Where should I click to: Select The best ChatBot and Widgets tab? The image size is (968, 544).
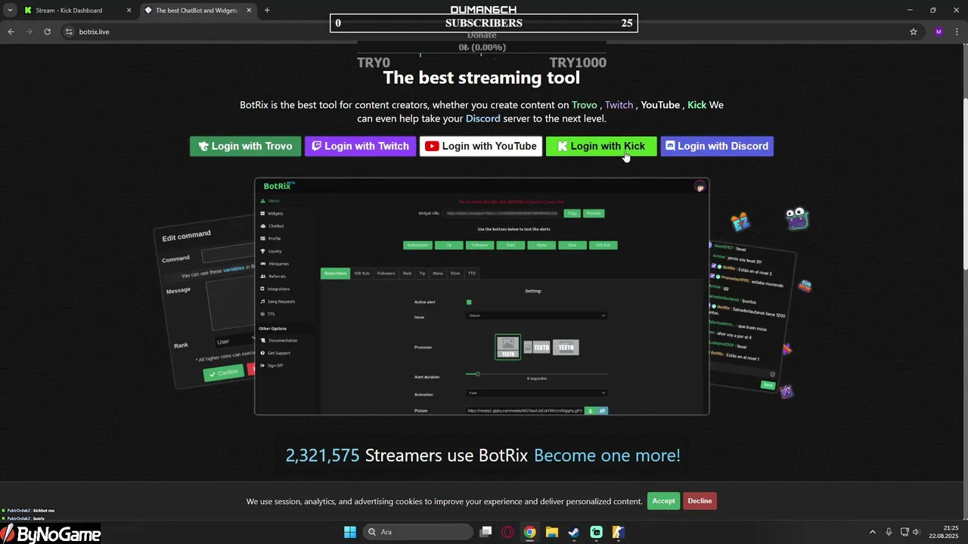[x=198, y=11]
